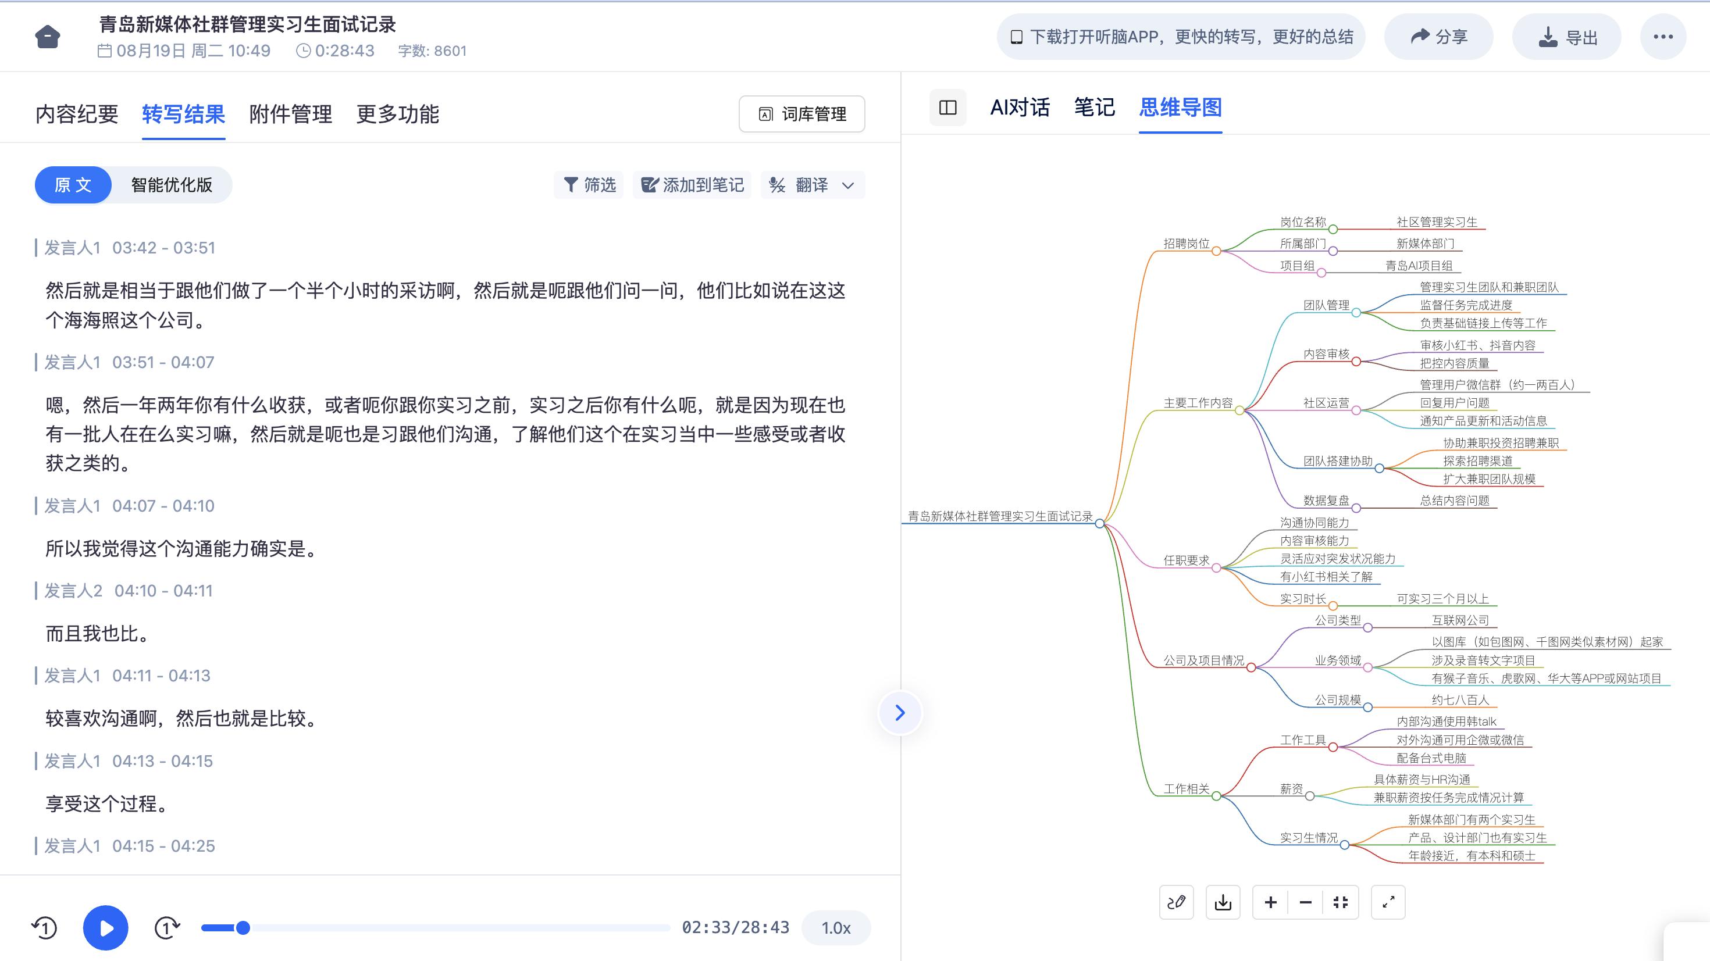
Task: Open the 翻译 dropdown arrow
Action: pos(847,185)
